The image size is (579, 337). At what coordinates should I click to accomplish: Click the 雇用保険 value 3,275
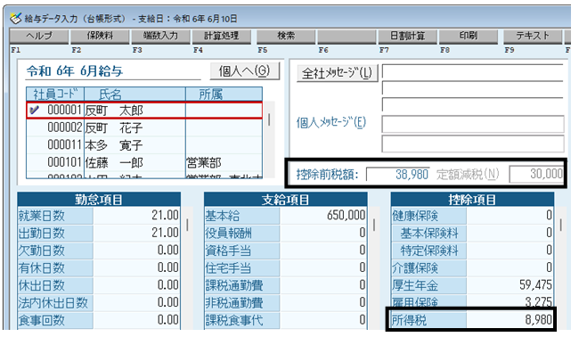click(510, 301)
